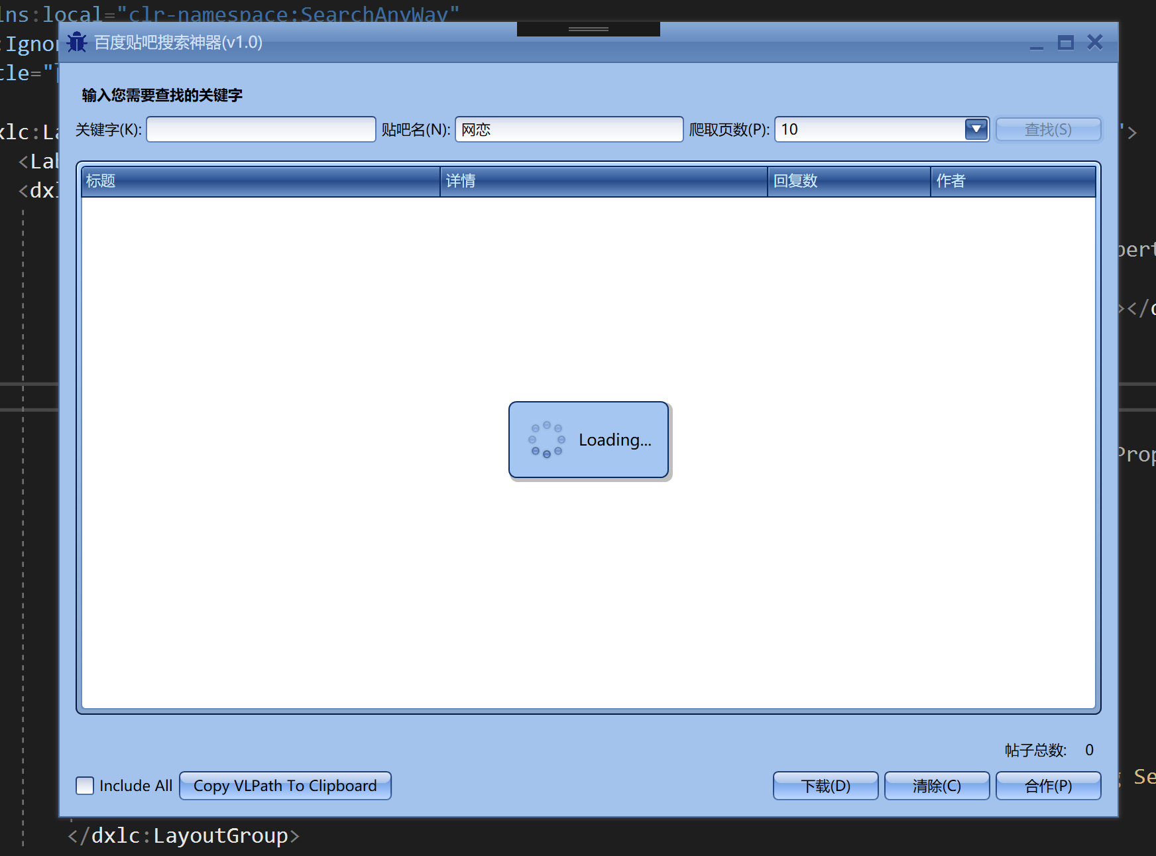Click the 贴吧名(N) field containing 网恋

(x=569, y=129)
